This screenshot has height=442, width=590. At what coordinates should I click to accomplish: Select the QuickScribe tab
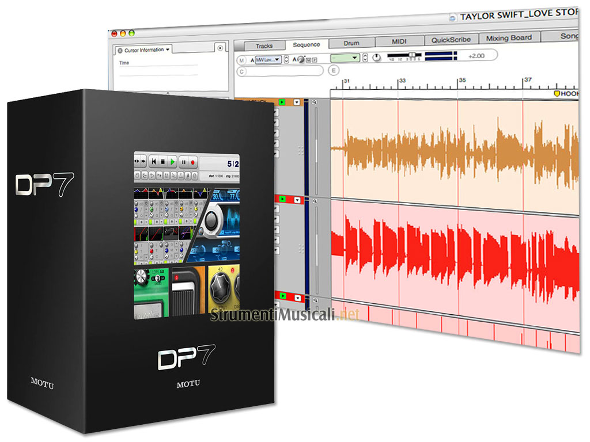[451, 40]
